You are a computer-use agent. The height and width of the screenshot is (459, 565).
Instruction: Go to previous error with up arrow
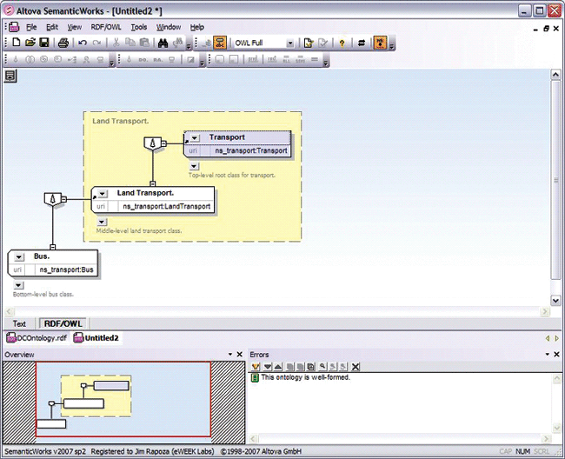[278, 367]
